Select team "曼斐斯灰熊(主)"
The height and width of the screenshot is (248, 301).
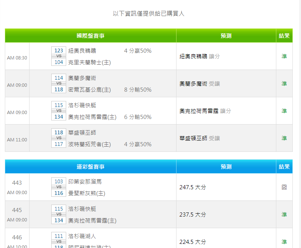pyautogui.click(x=87, y=193)
